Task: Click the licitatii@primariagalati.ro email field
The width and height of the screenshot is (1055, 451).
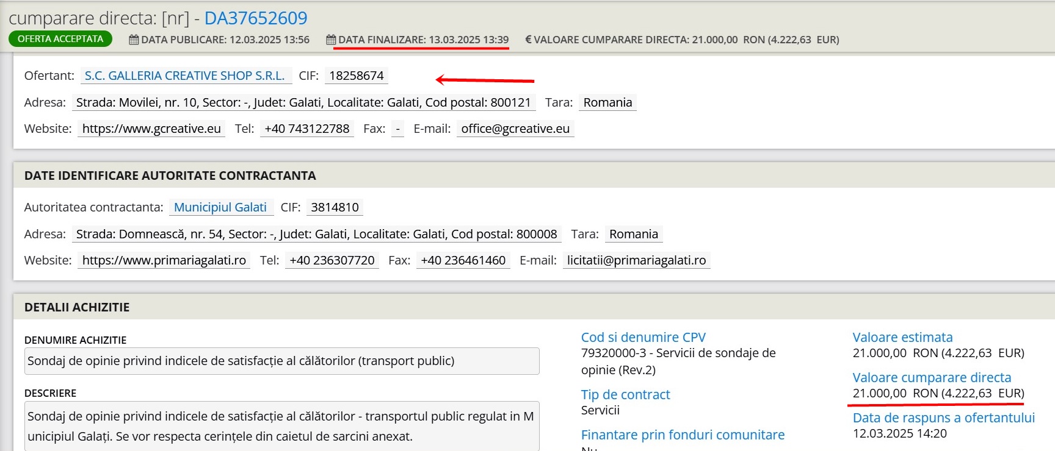Action: click(x=636, y=260)
